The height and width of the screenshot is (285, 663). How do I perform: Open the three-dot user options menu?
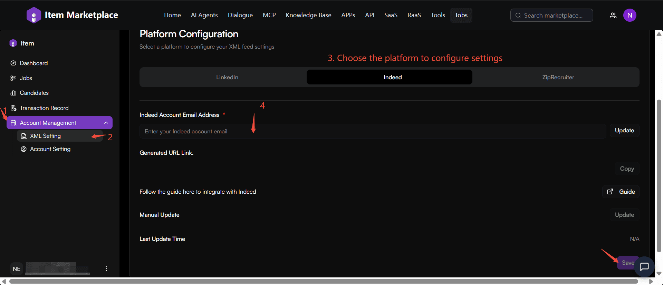[106, 268]
